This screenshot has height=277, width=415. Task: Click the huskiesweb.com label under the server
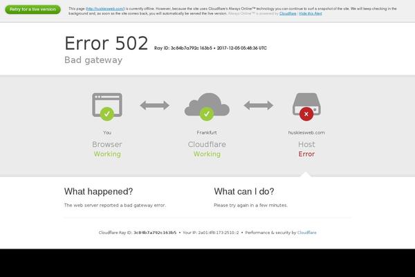tap(306, 132)
